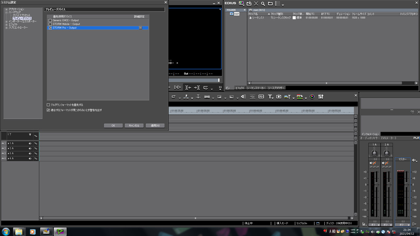
Task: Expand the 入力コントローラー tree node
Action: (x=6, y=28)
